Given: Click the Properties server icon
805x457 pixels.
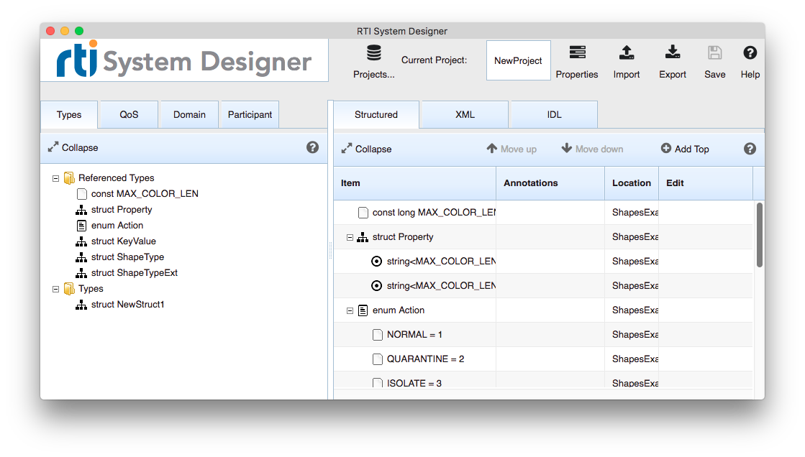Looking at the screenshot, I should (x=577, y=54).
